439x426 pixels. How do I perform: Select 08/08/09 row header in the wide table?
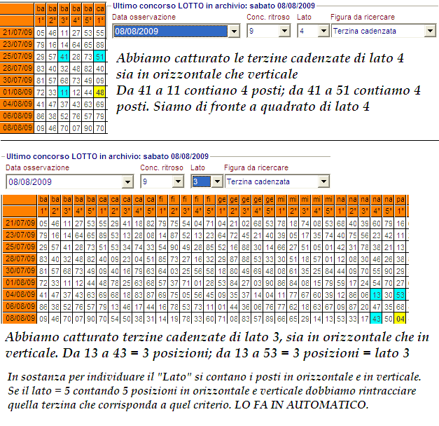20,318
